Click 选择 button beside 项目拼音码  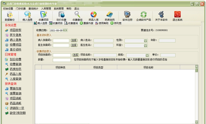click(x=76, y=55)
